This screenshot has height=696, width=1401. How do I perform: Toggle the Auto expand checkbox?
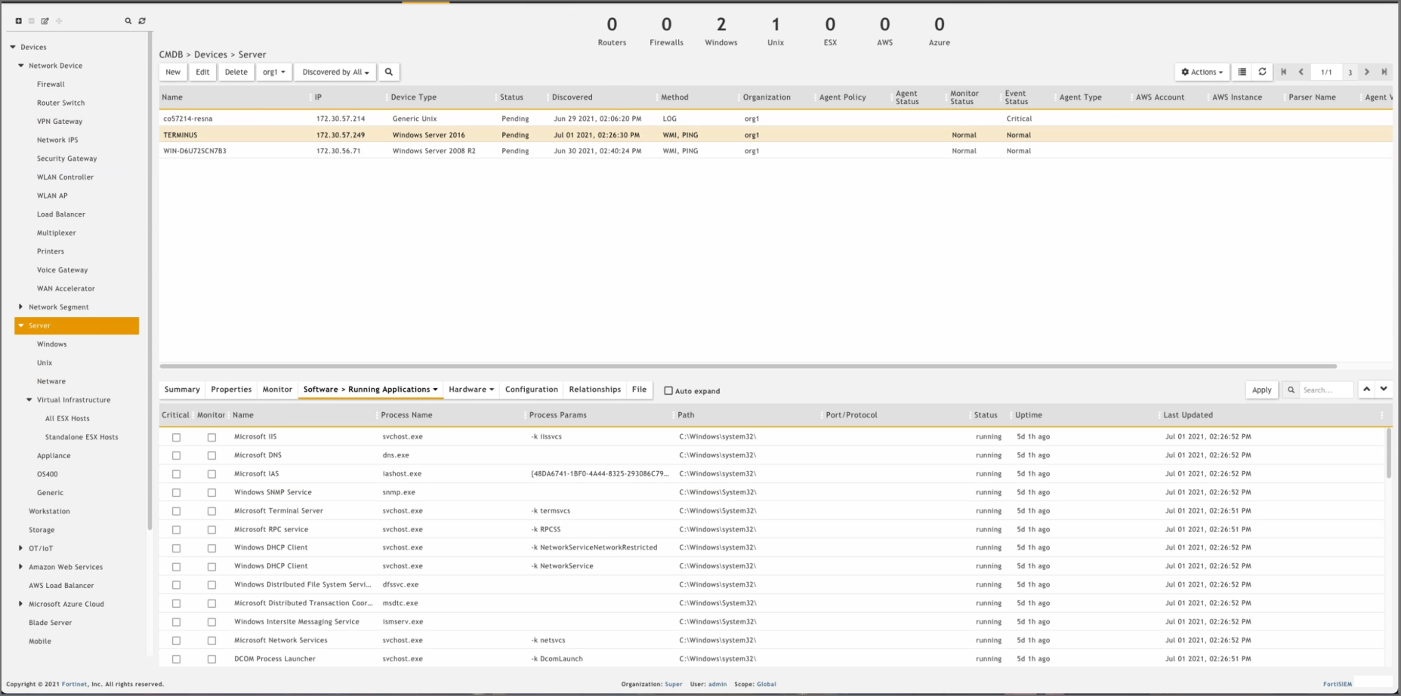[x=668, y=391]
